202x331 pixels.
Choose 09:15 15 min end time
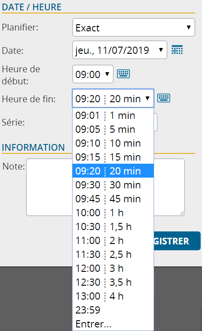[113, 157]
